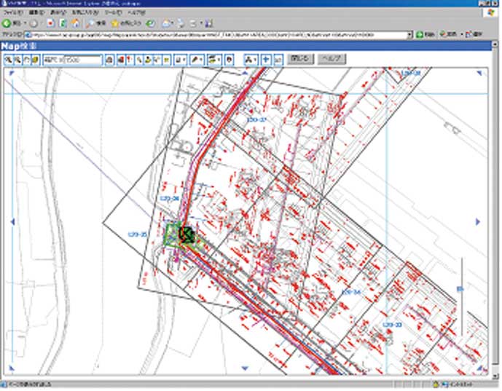Open the Help (ヘルプ) menu
502x391 pixels.
point(136,13)
